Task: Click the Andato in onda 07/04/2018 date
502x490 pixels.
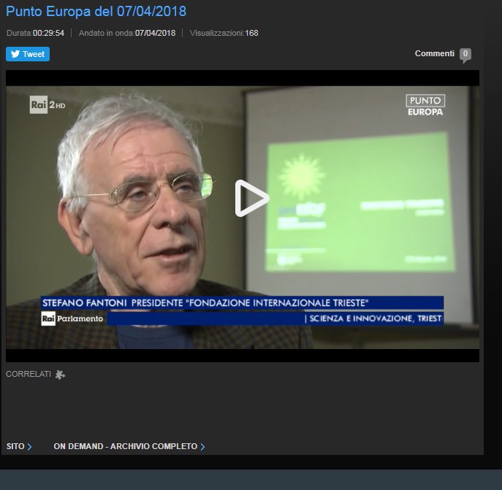Action: tap(155, 33)
